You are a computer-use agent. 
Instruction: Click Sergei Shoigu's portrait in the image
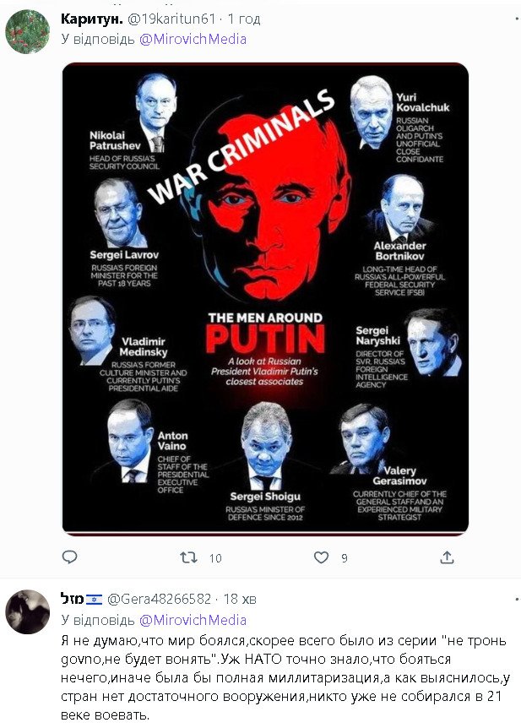click(265, 443)
